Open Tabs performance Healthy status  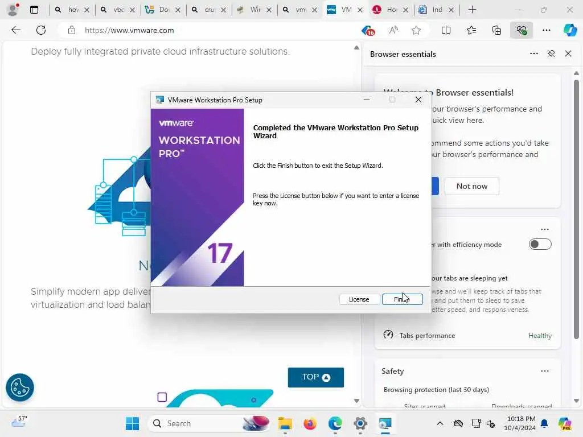(x=540, y=336)
